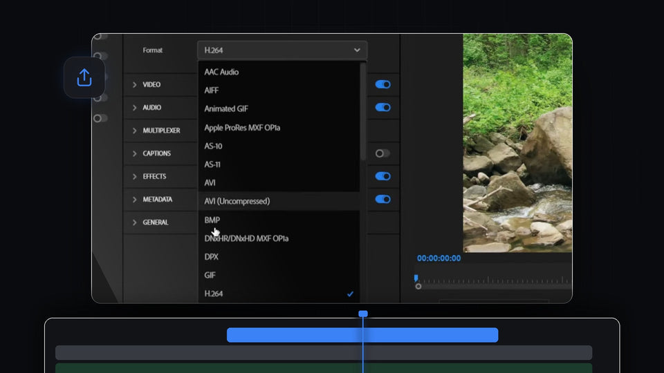Open the Format dropdown showing H.264
The width and height of the screenshot is (664, 373).
282,50
